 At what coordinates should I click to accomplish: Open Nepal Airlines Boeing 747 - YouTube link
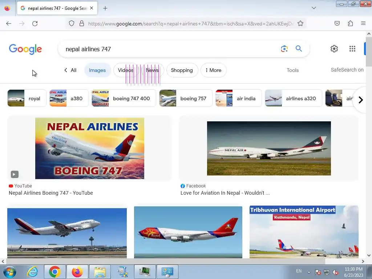[51, 193]
